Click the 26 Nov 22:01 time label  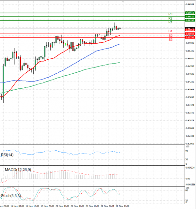pyautogui.click(x=107, y=206)
